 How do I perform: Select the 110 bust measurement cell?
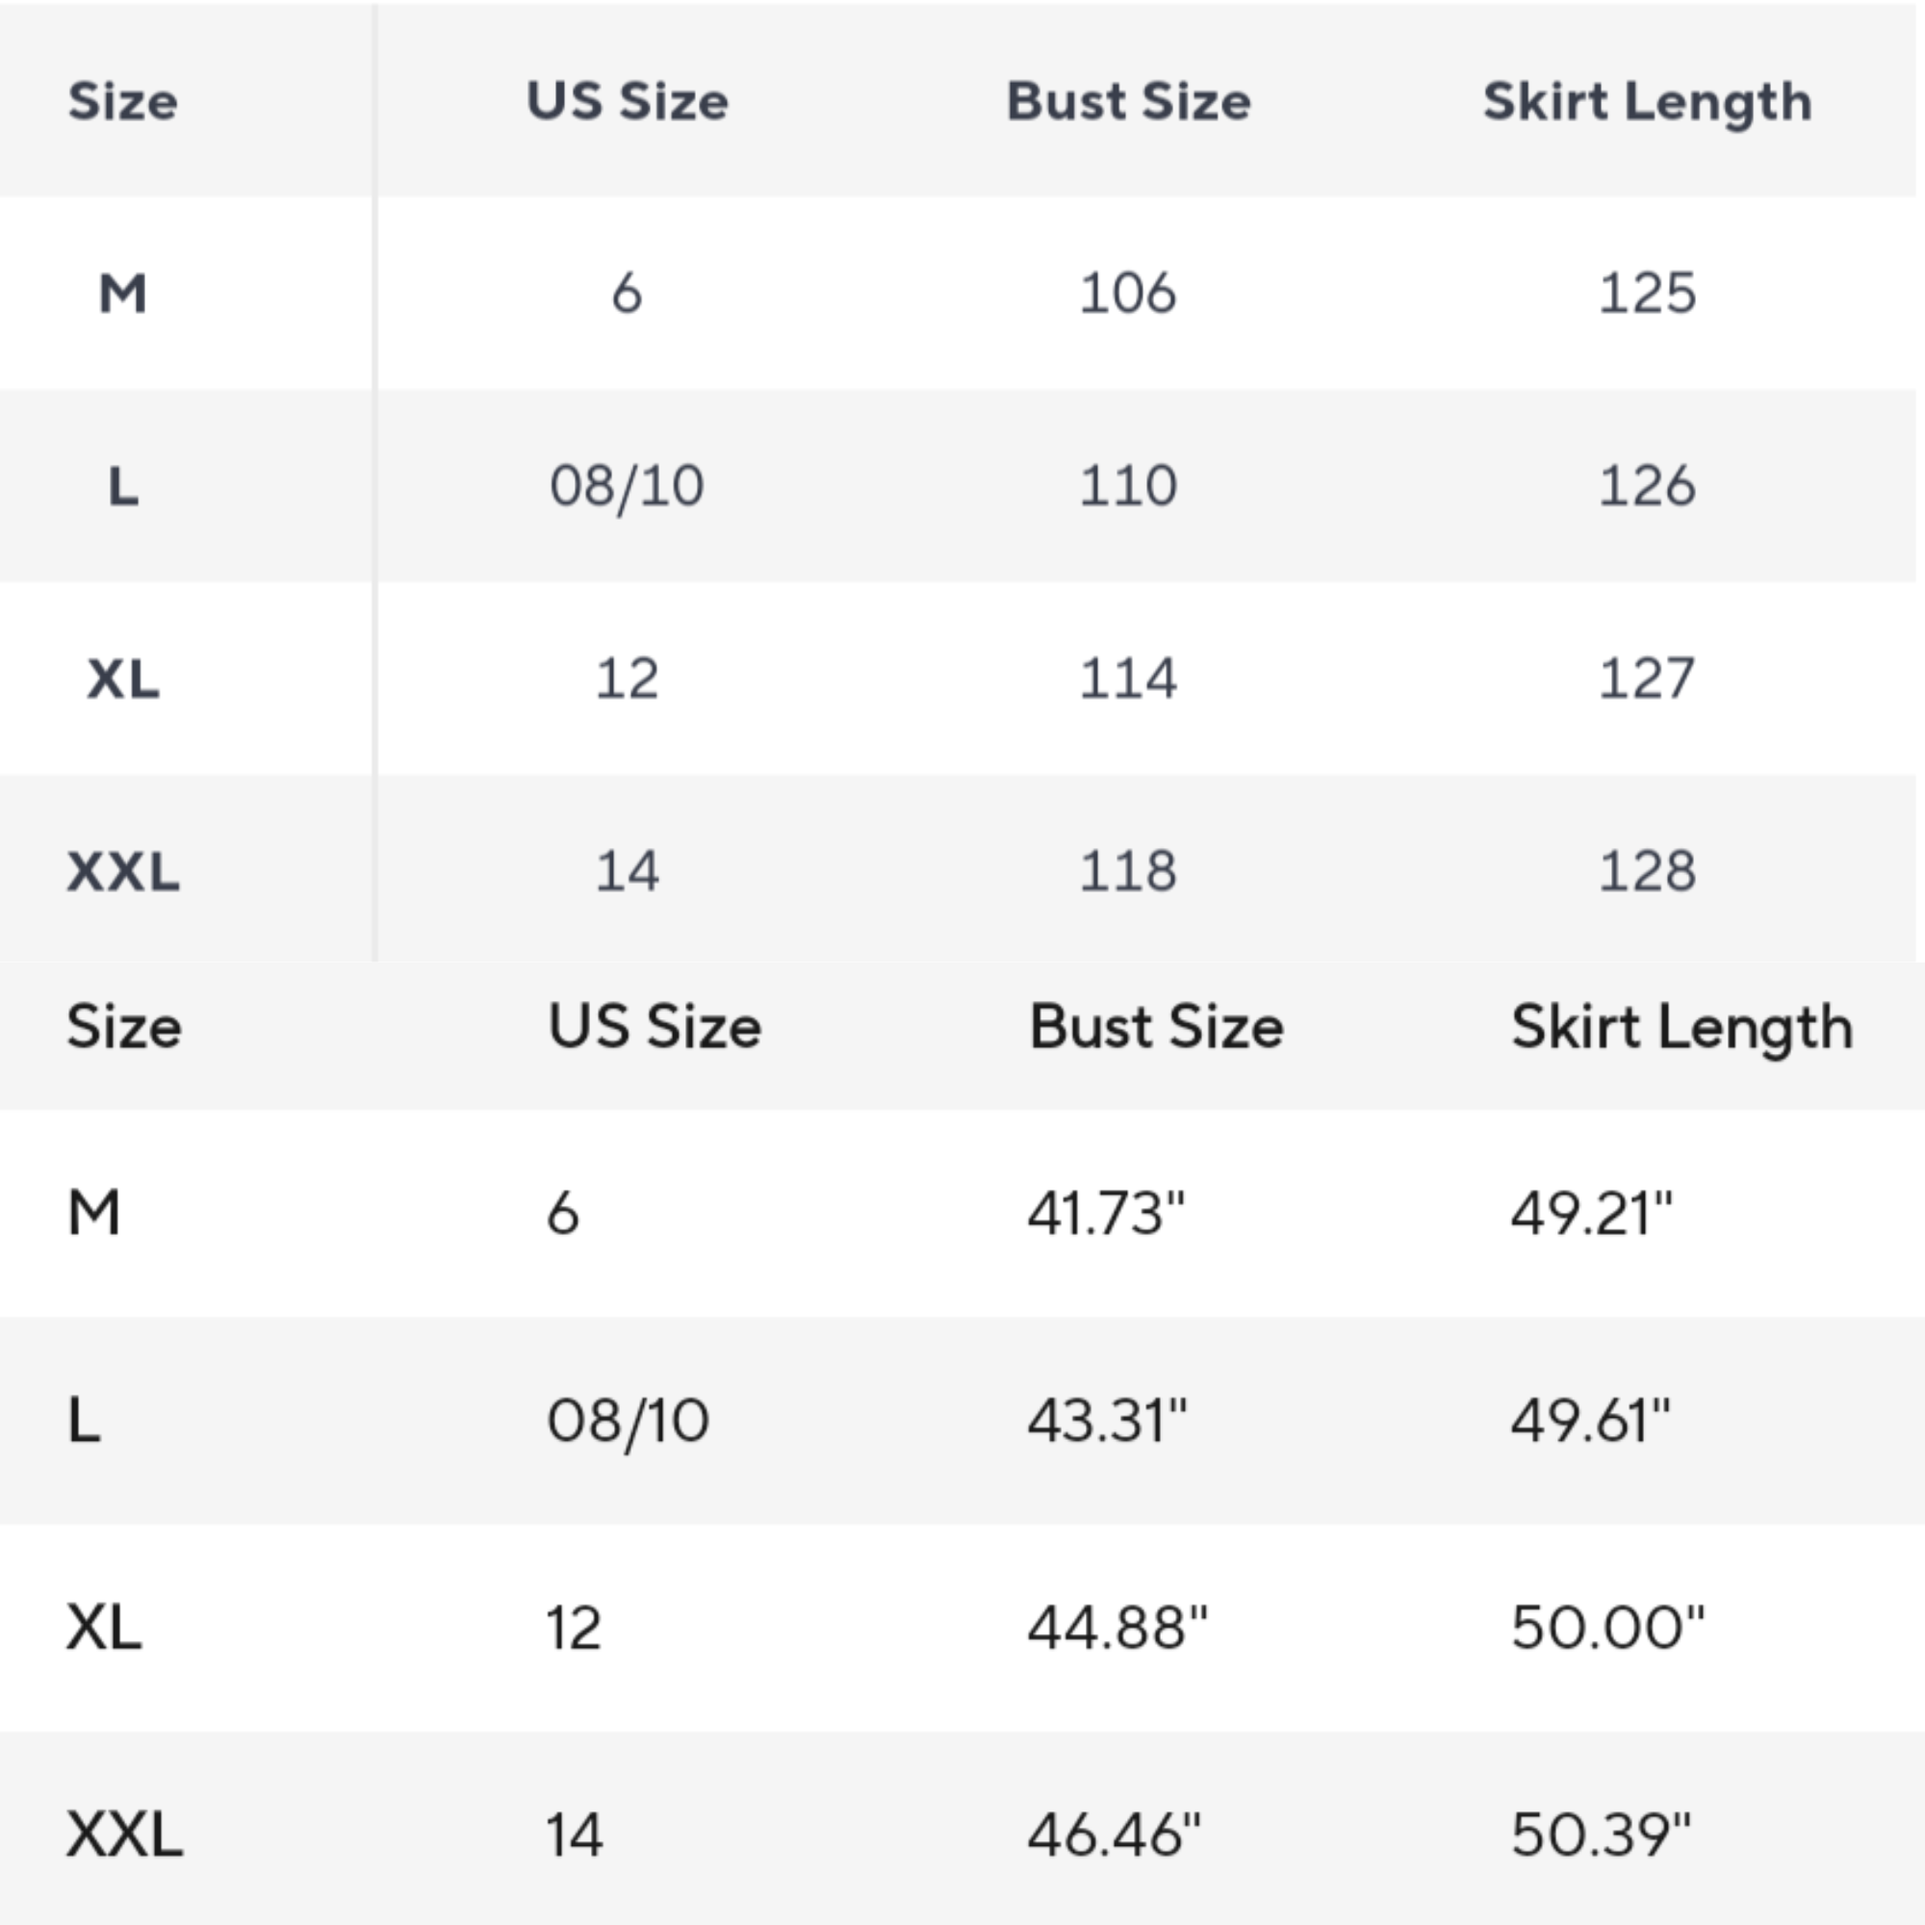click(x=1128, y=486)
